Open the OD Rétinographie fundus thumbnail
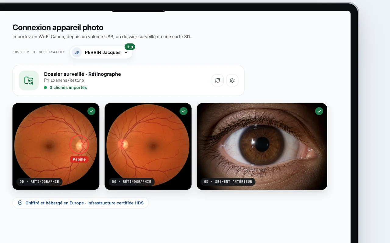 pyautogui.click(x=56, y=146)
